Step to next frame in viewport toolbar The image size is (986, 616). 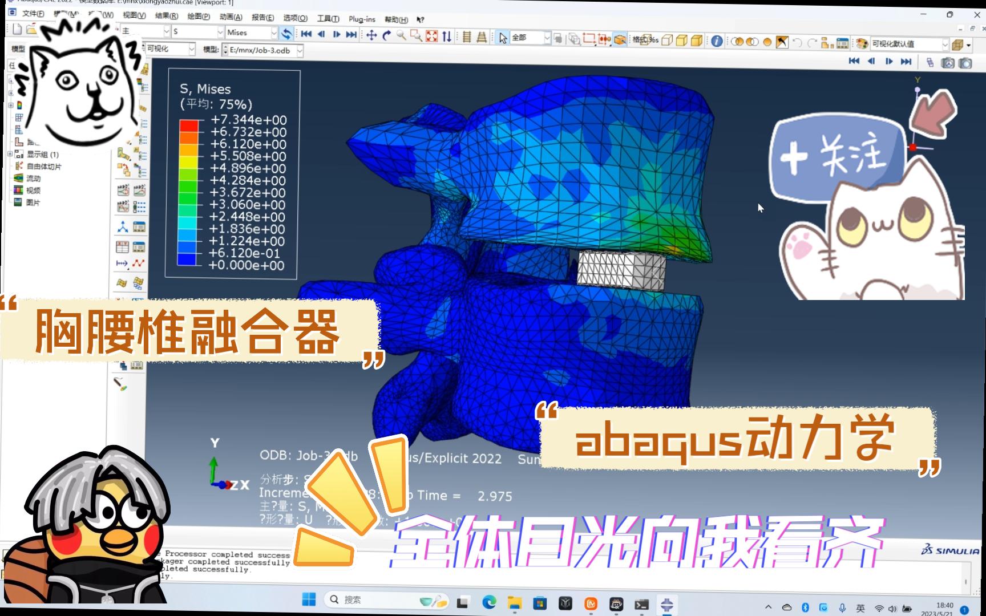click(x=889, y=62)
